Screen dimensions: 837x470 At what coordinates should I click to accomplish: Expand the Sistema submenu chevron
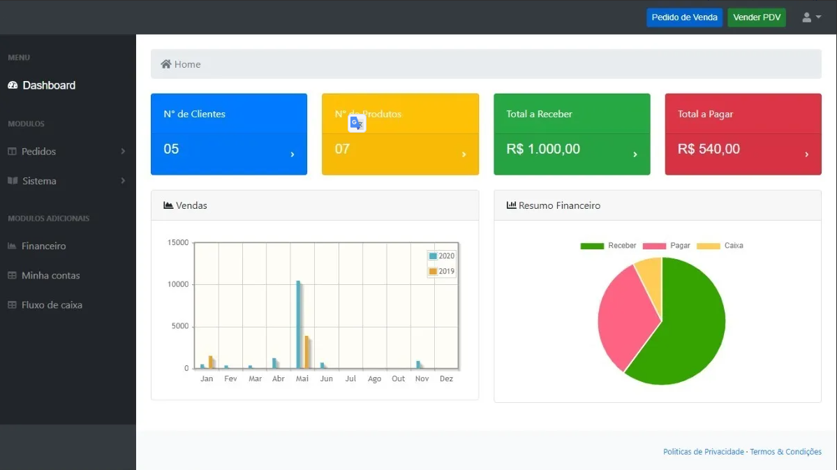[123, 181]
